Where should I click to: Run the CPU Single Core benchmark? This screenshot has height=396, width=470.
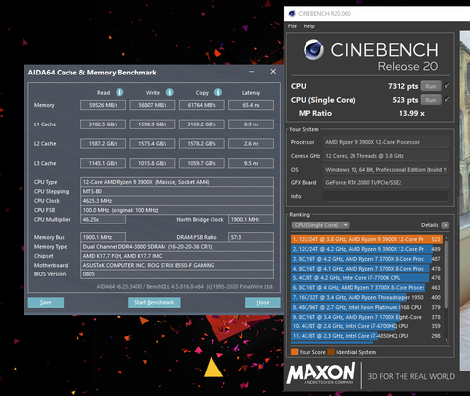[431, 100]
